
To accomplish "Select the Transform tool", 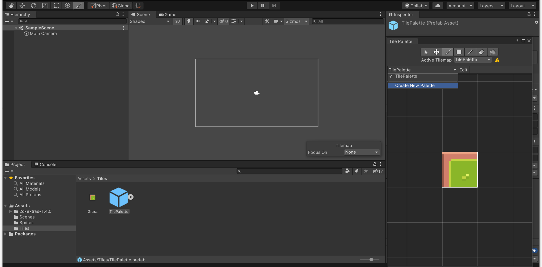I will pos(67,6).
